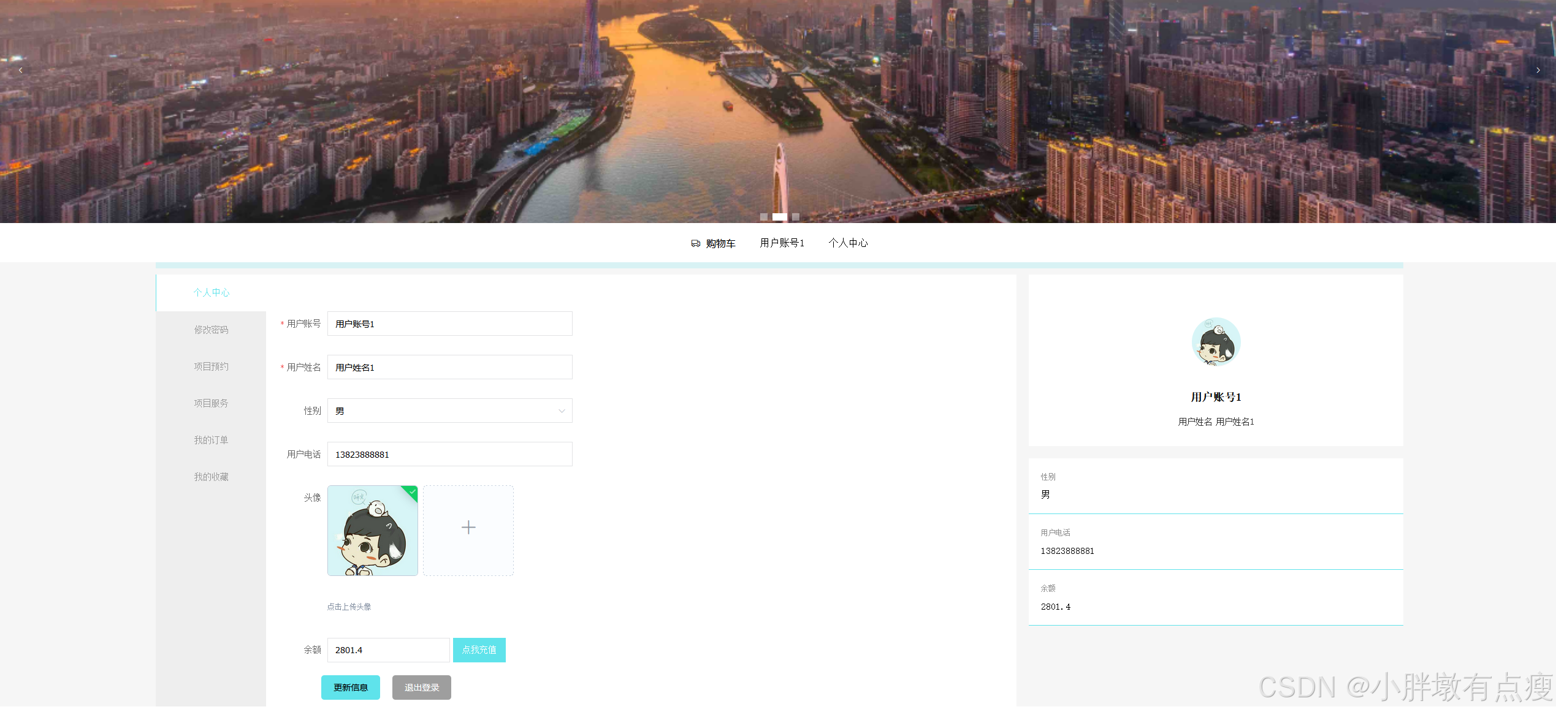Go to previous carousel slide arrow
Image resolution: width=1556 pixels, height=712 pixels.
(21, 70)
